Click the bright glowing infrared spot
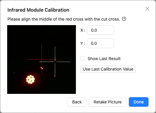This screenshot has width=156, height=113. point(30,79)
